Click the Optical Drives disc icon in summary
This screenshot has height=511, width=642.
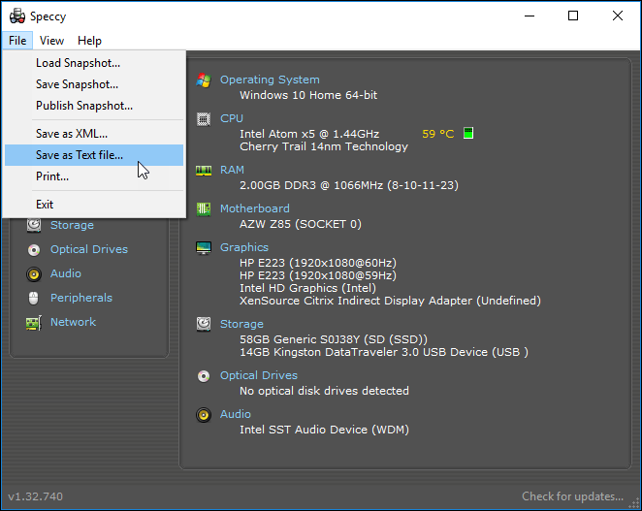click(x=204, y=376)
